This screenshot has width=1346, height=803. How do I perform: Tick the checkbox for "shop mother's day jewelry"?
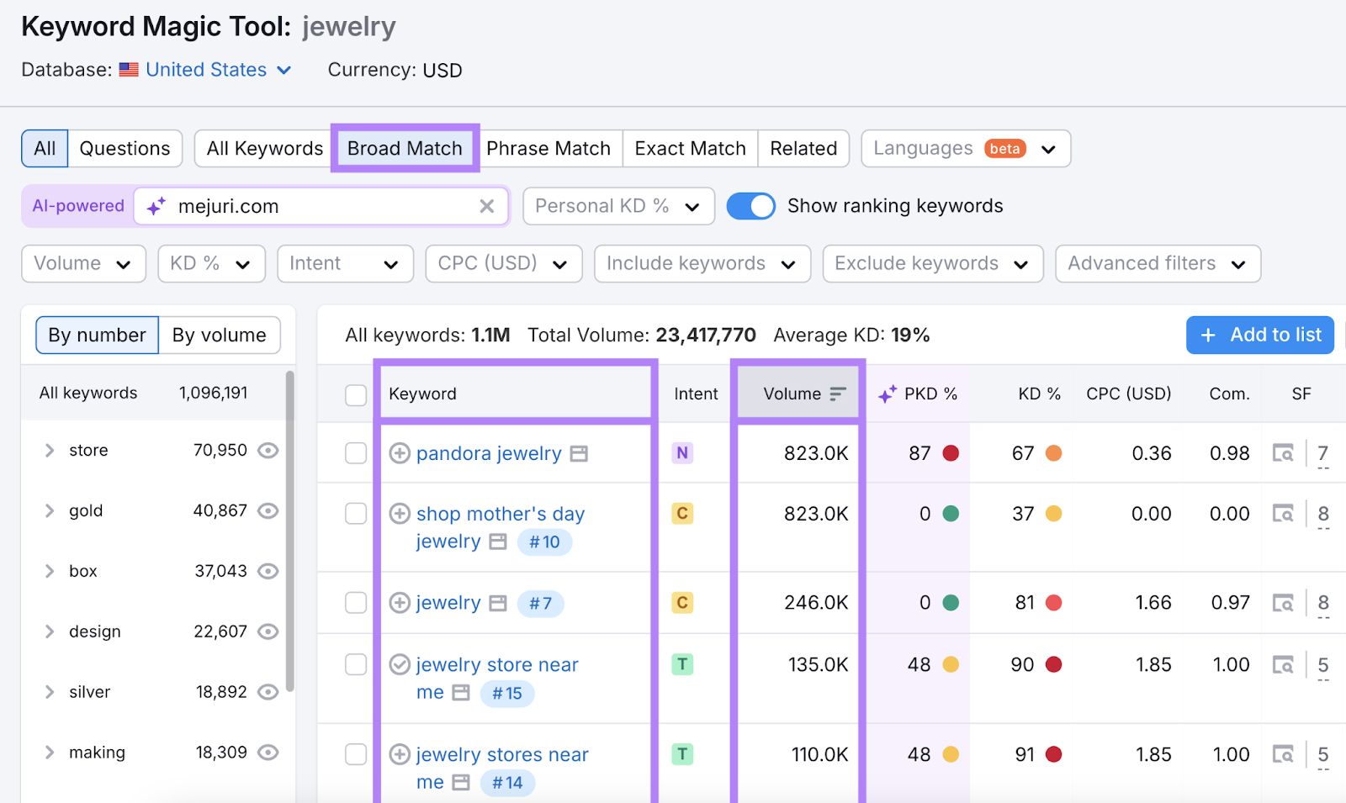coord(355,513)
